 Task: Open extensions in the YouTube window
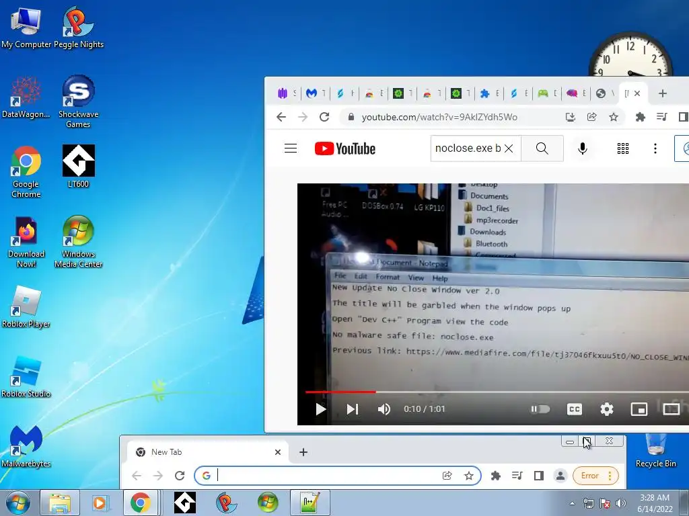(x=641, y=117)
